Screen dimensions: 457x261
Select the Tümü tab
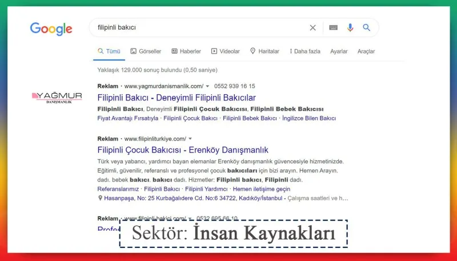pos(109,51)
